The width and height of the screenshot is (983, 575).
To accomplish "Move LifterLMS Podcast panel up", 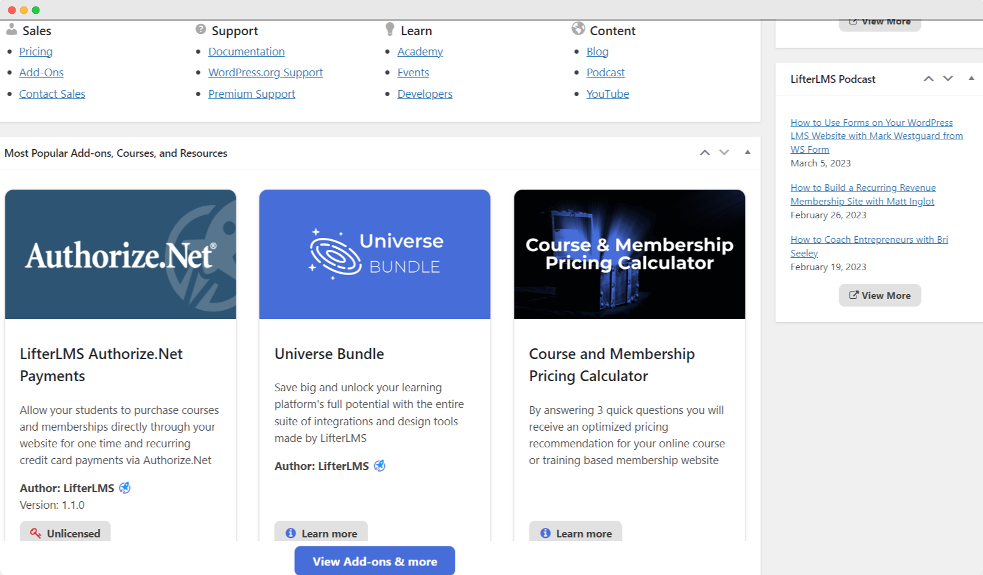I will coord(929,79).
